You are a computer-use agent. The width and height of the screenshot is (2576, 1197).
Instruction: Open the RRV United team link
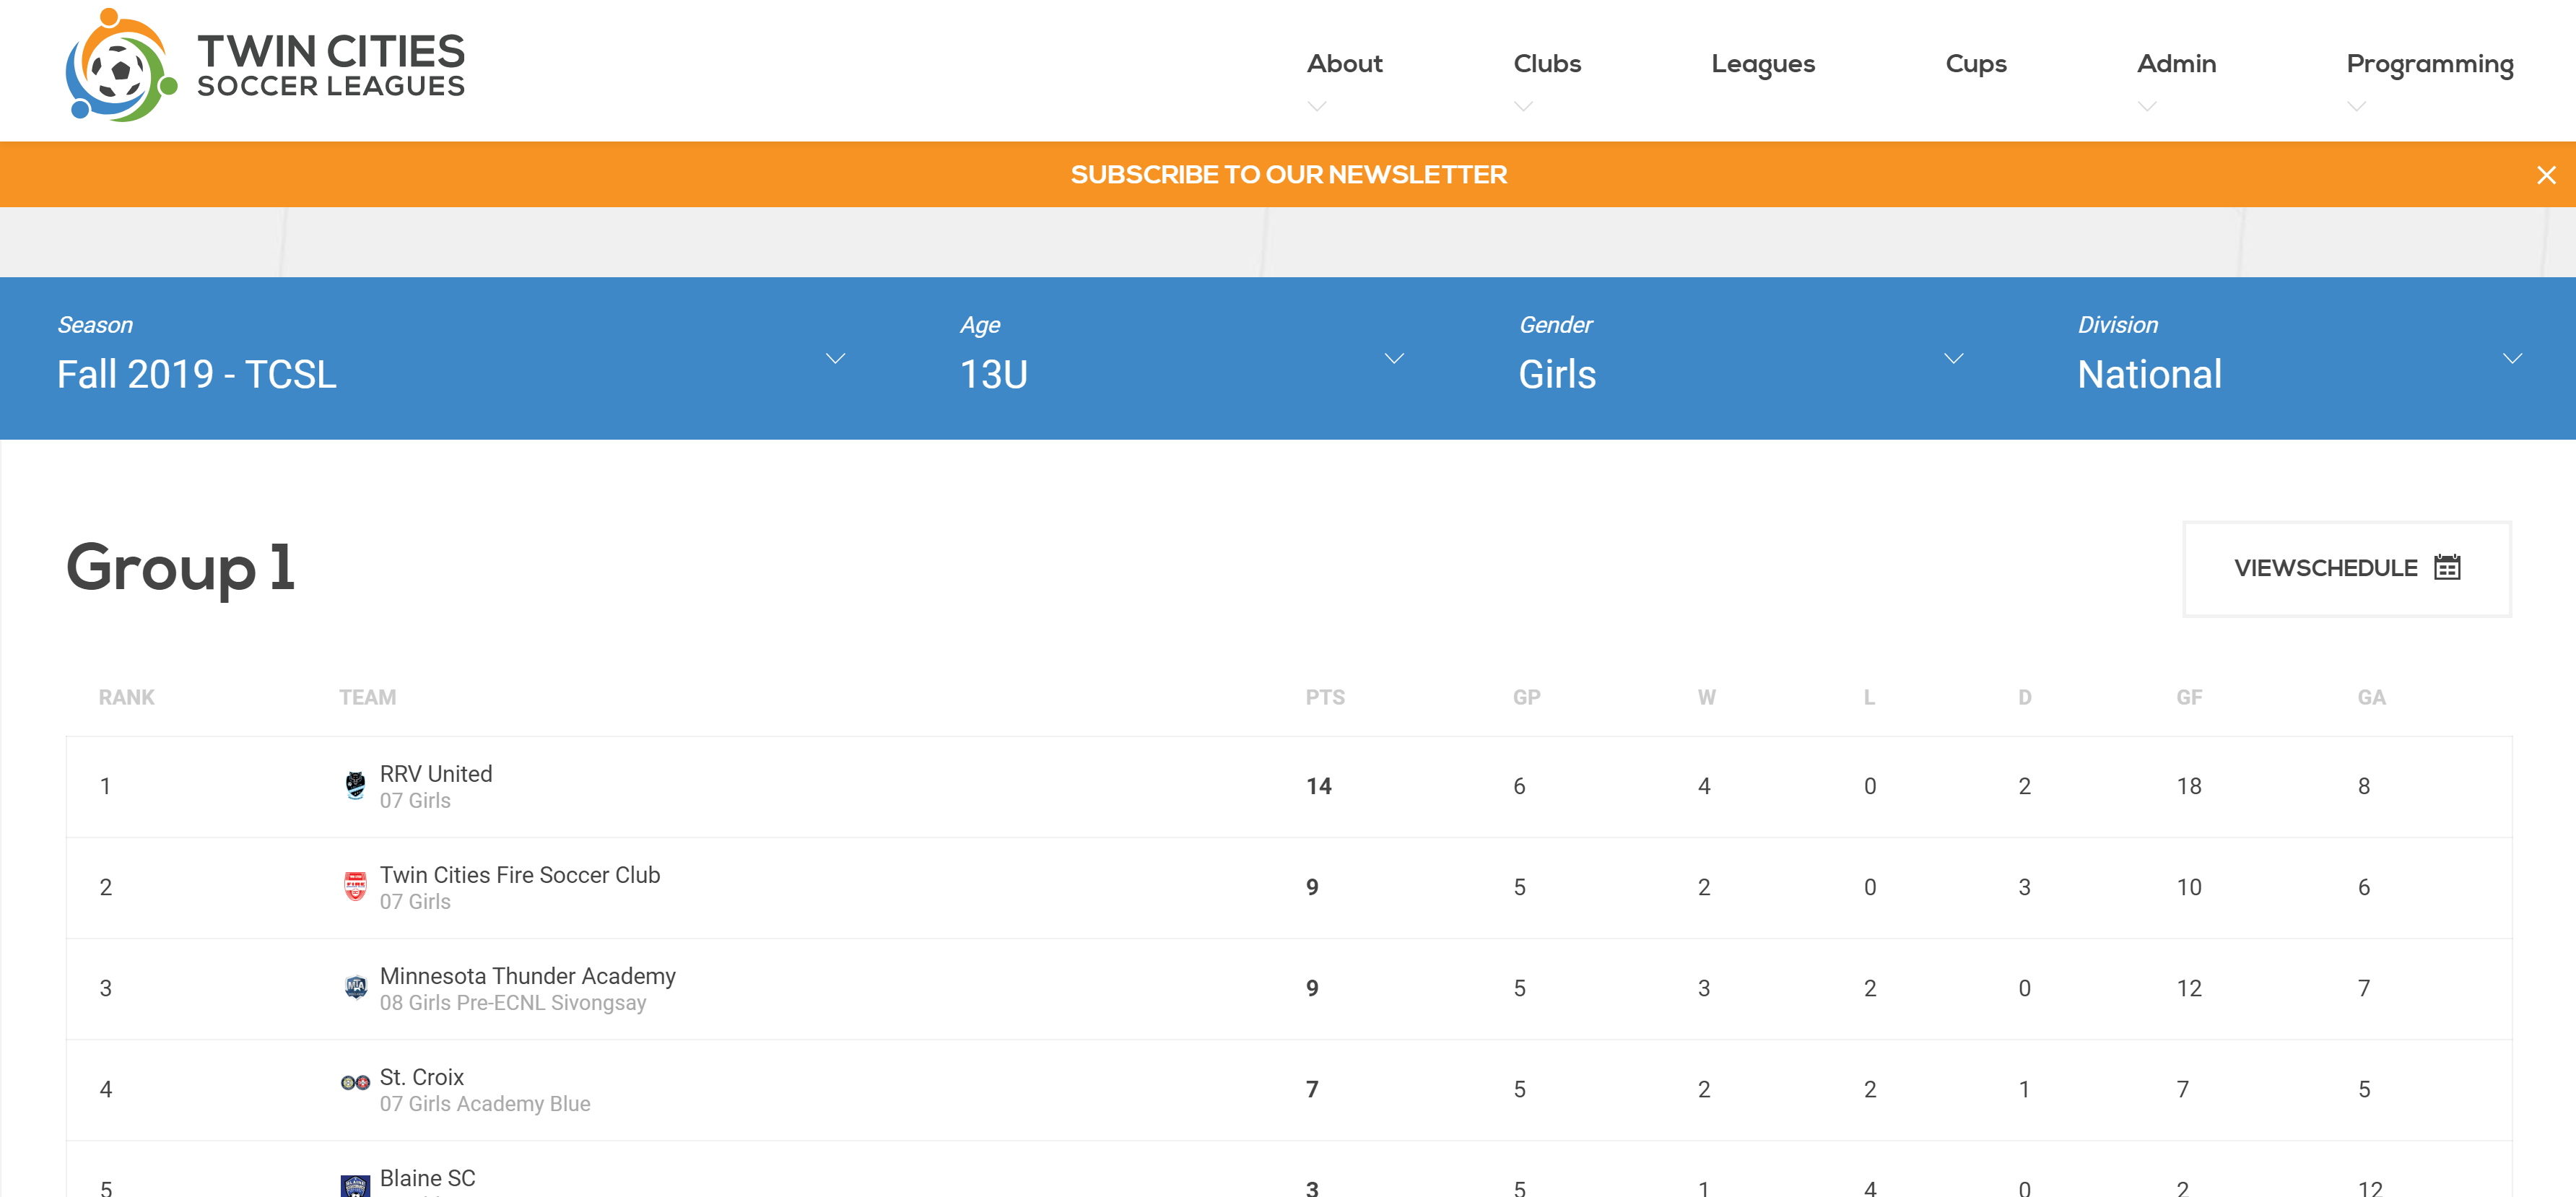pyautogui.click(x=435, y=774)
